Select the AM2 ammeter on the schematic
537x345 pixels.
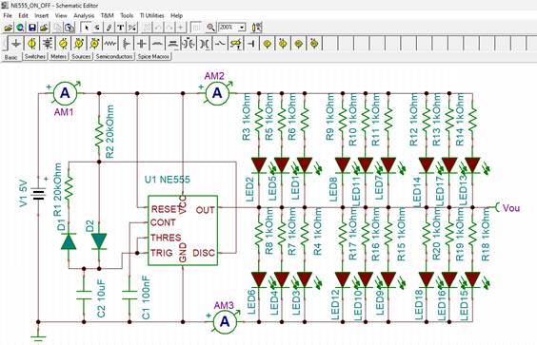point(217,93)
